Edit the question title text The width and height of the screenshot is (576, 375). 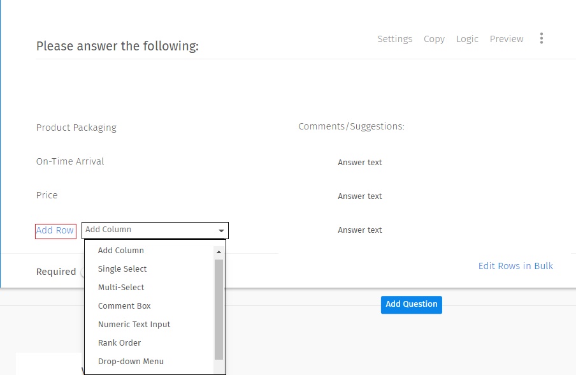coord(117,46)
